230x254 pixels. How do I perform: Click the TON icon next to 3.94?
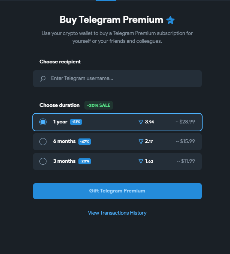coord(141,122)
